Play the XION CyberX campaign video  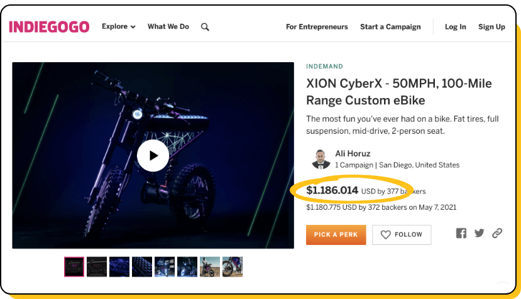[x=153, y=156]
